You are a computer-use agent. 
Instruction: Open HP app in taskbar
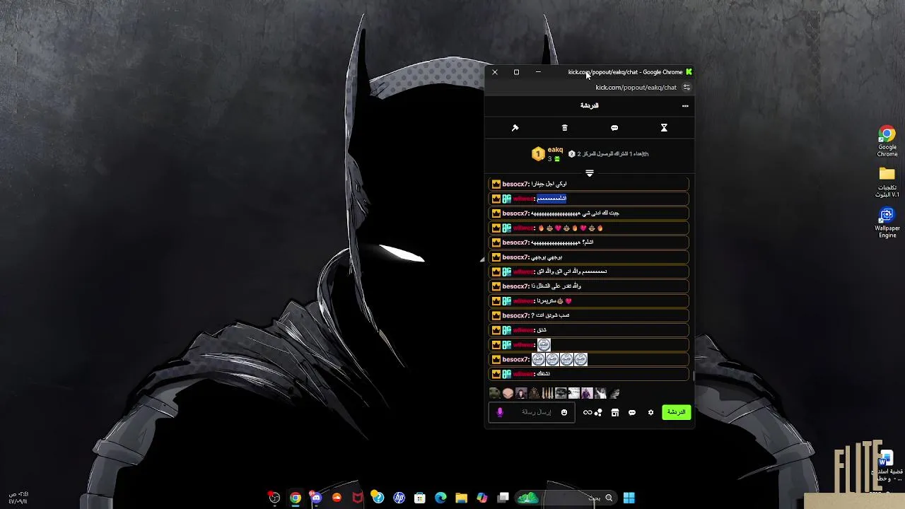coord(399,498)
